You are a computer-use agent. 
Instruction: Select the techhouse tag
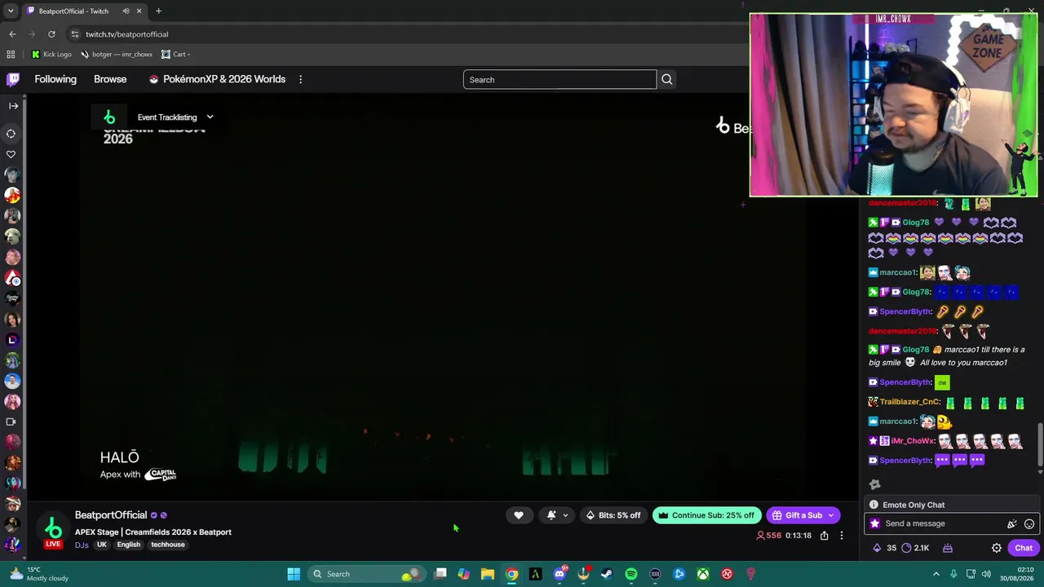tap(168, 545)
